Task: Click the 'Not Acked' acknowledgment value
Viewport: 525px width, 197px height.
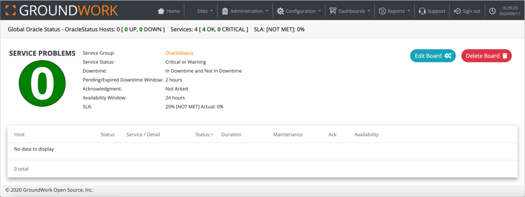Action: 177,89
